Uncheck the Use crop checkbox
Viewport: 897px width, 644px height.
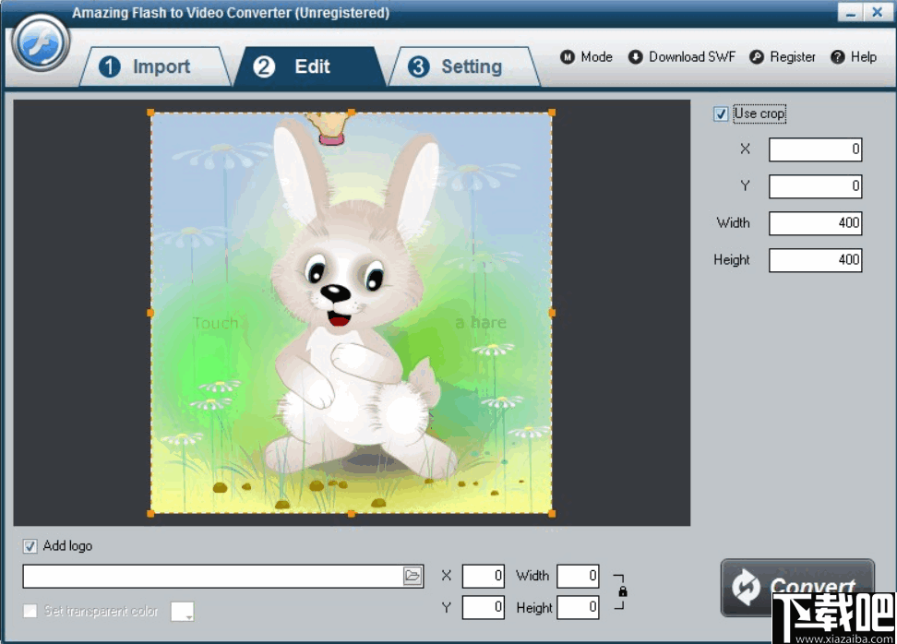721,113
